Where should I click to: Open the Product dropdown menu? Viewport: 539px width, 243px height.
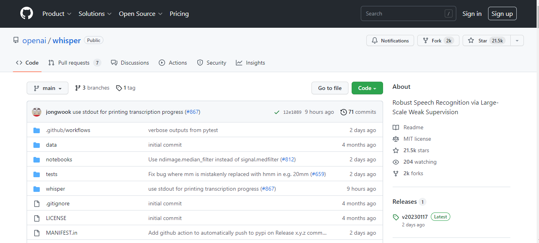click(x=57, y=13)
